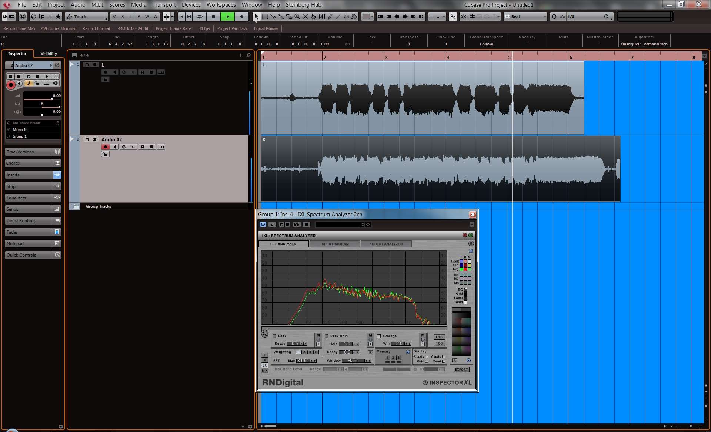Select the Zoom tool in toolbar

pyautogui.click(x=297, y=17)
